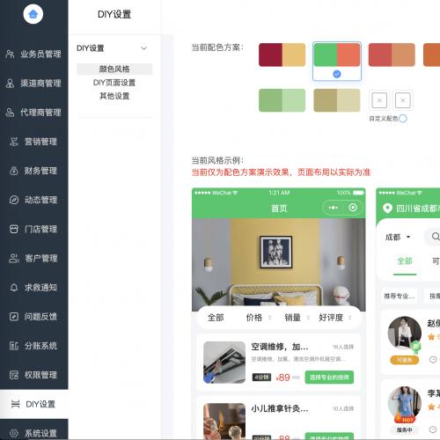Choose the dark red and yellow color scheme
The height and width of the screenshot is (440, 440).
pyautogui.click(x=282, y=55)
